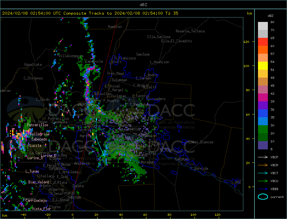This screenshot has height=219, width=287.
Task: Click the Uspallata map label
Action: pos(33,65)
